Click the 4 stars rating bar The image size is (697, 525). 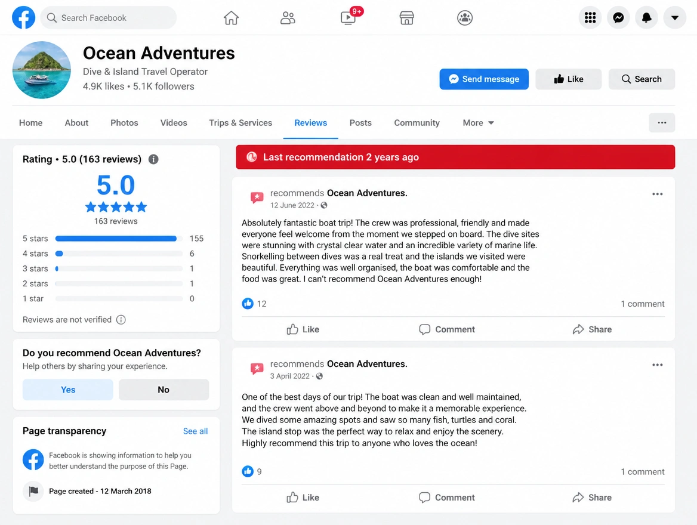[x=119, y=254]
